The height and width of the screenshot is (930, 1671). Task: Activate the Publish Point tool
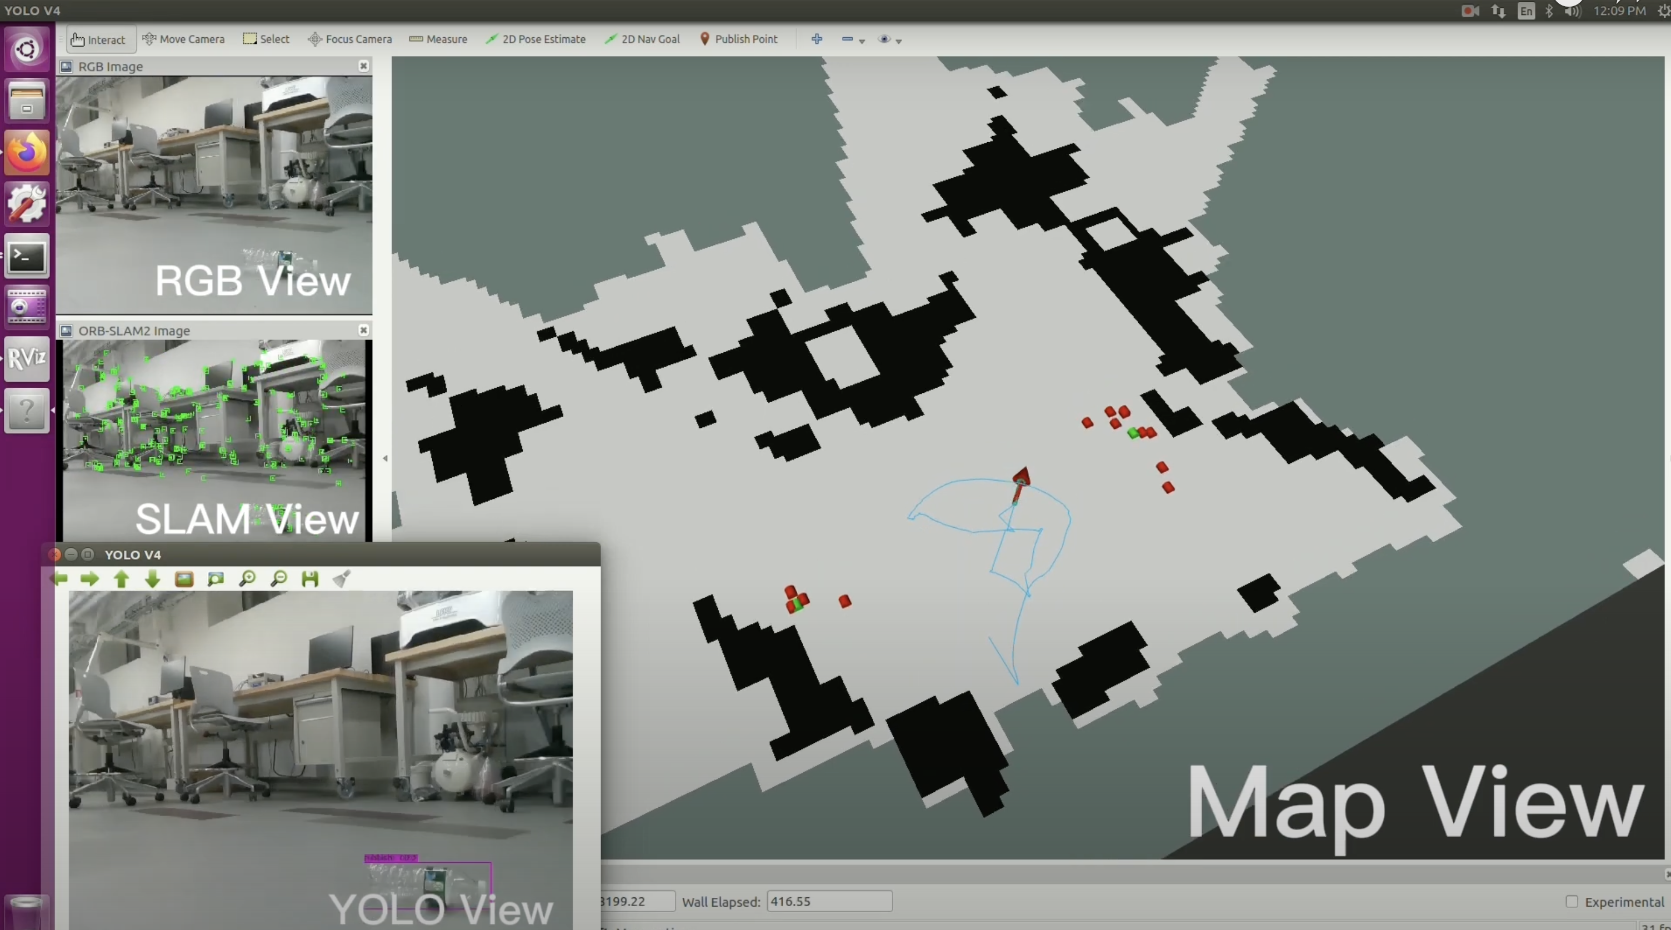tap(738, 39)
